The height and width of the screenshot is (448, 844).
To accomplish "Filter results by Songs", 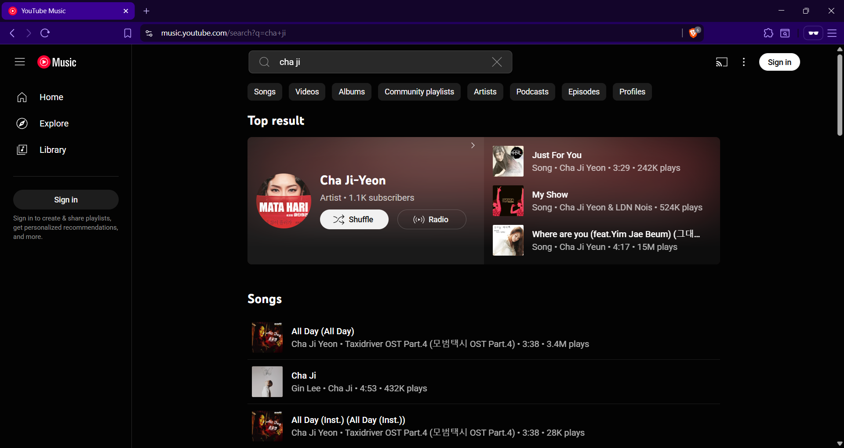I will tap(265, 92).
